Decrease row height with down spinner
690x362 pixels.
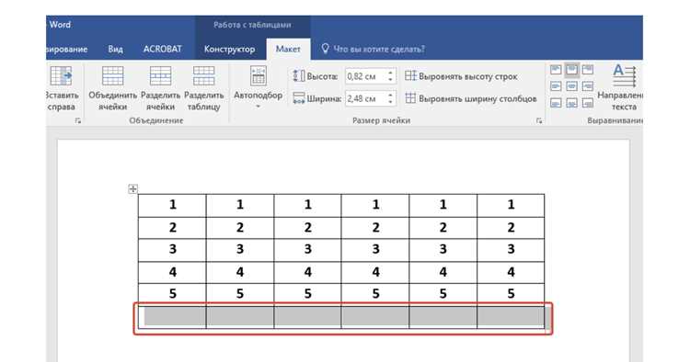pyautogui.click(x=390, y=80)
